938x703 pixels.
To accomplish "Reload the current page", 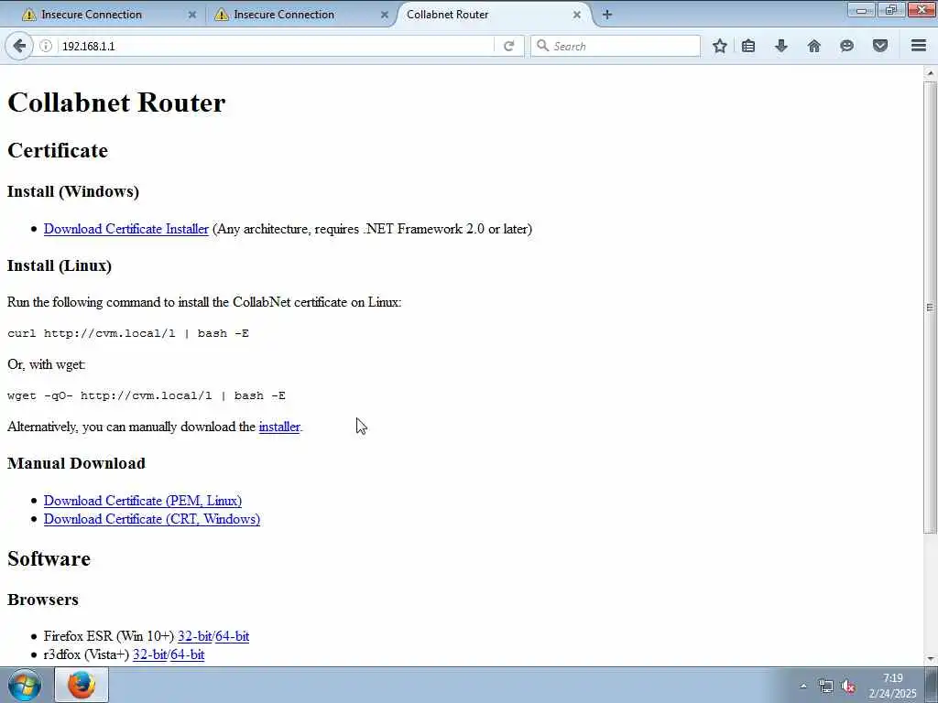I will [509, 46].
